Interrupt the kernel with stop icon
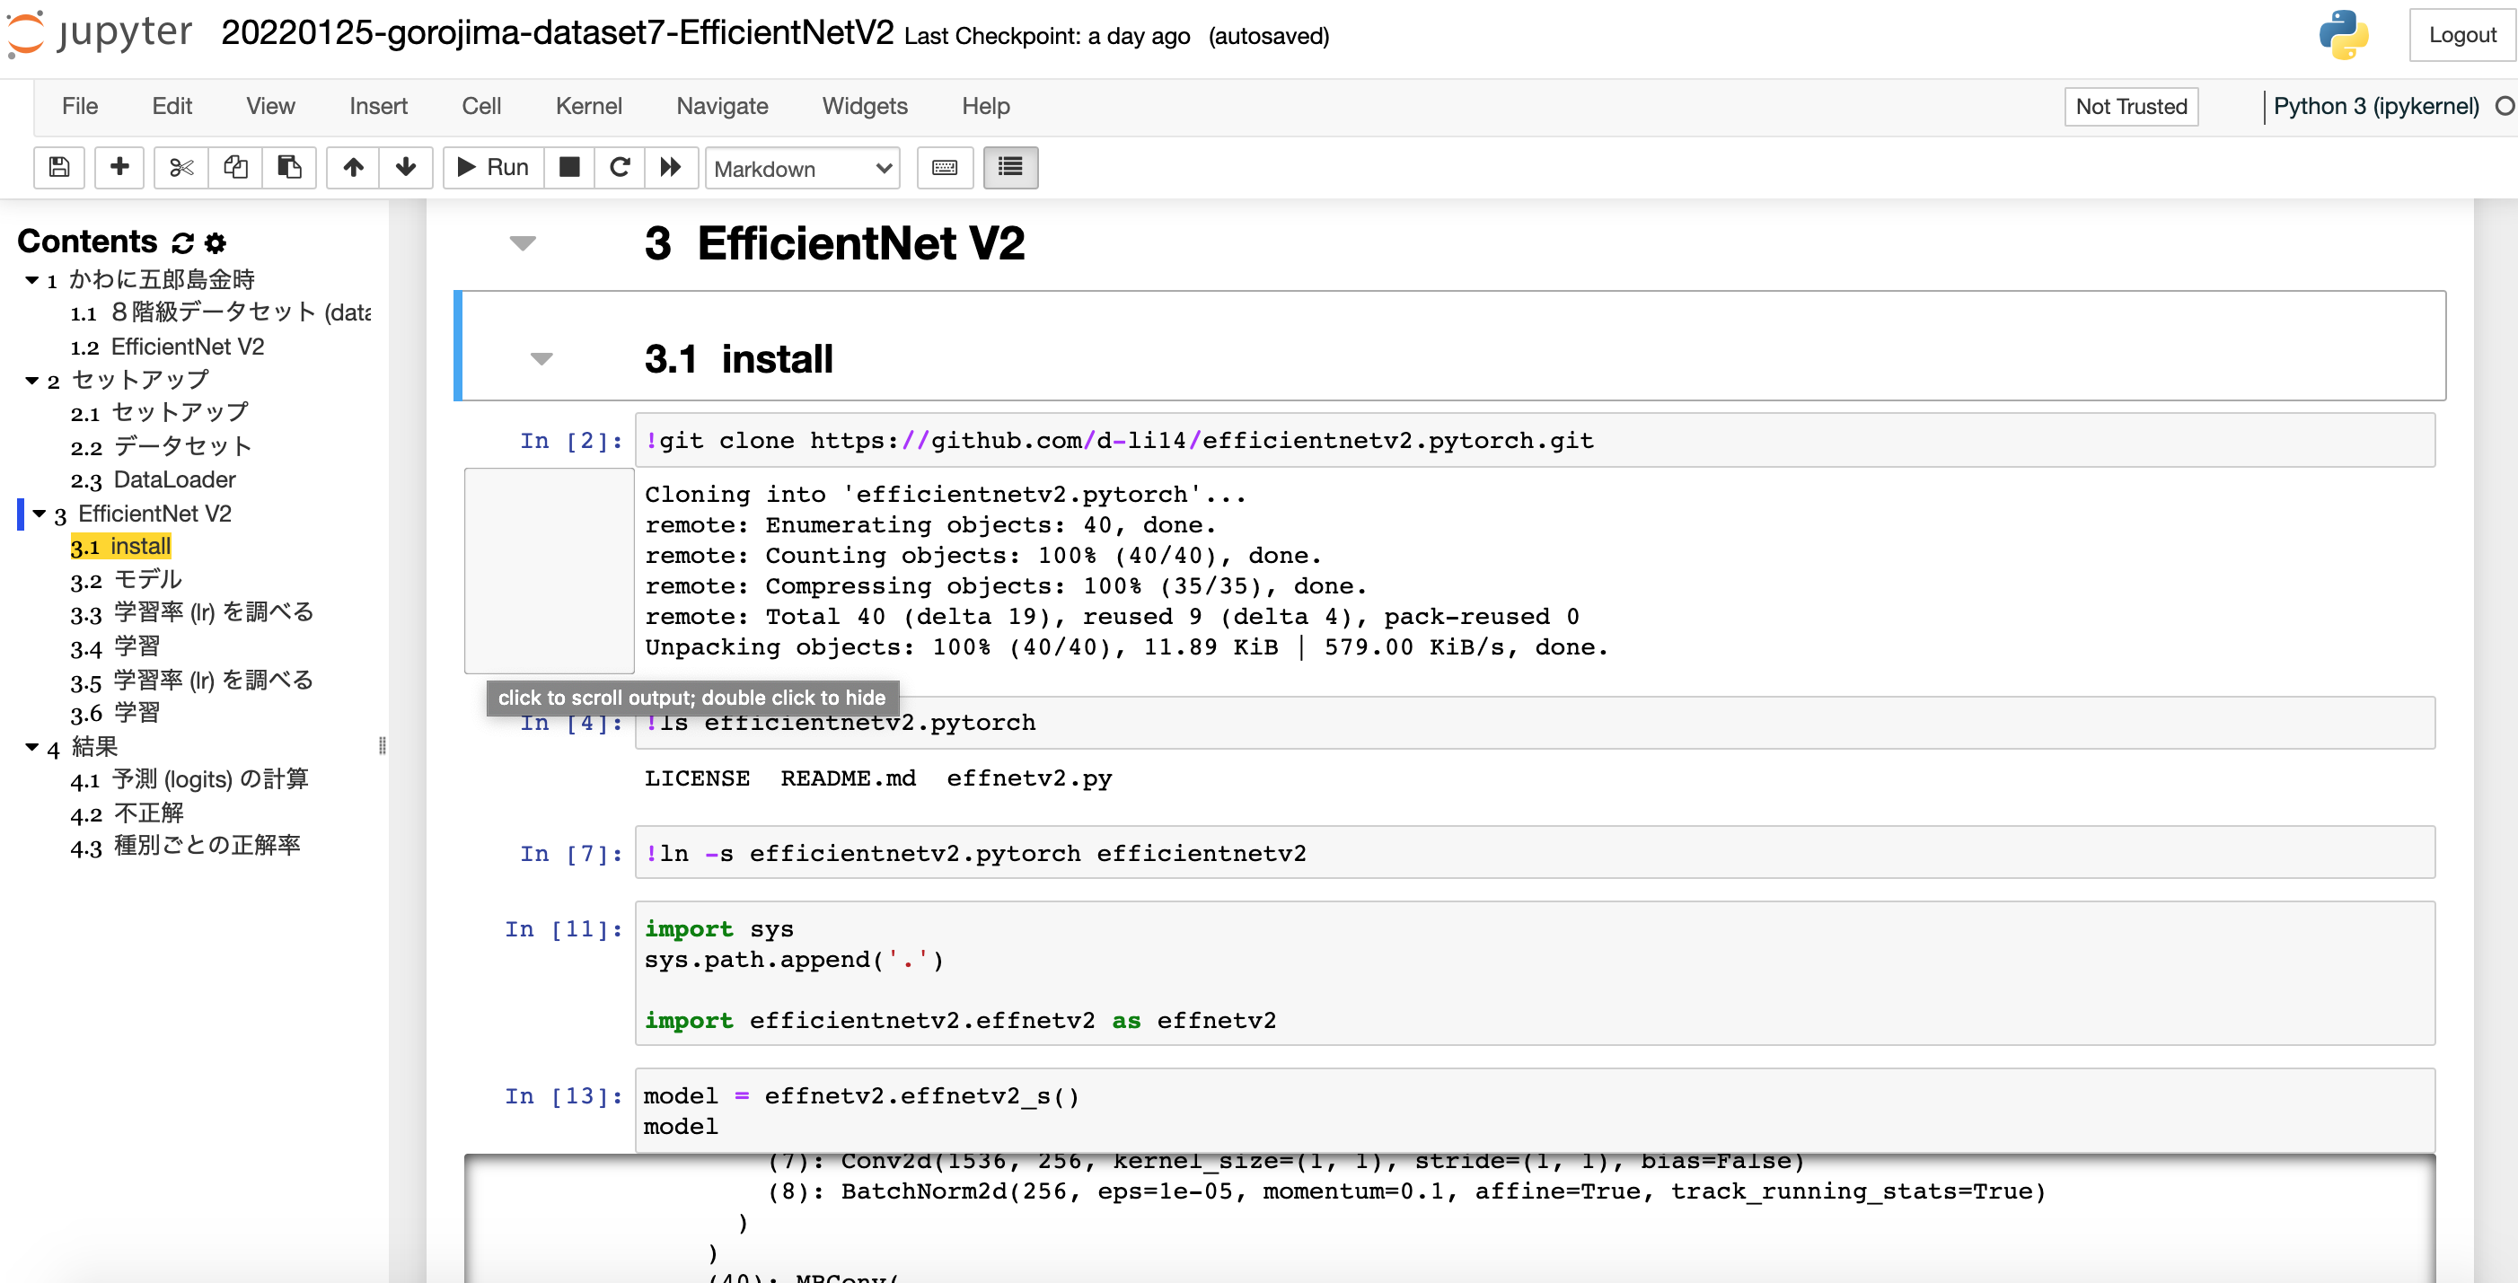This screenshot has height=1283, width=2518. point(569,167)
